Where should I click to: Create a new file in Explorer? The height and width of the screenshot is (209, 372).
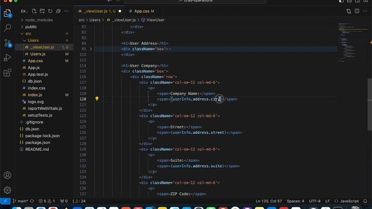coord(34,11)
